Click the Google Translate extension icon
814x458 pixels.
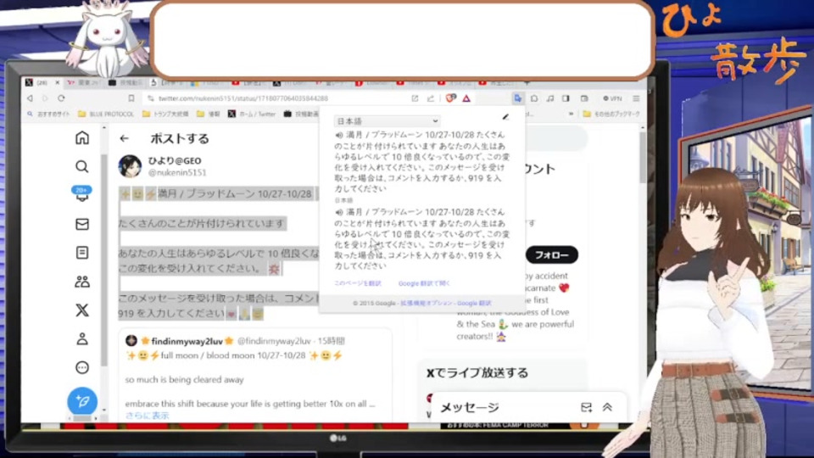(x=517, y=98)
